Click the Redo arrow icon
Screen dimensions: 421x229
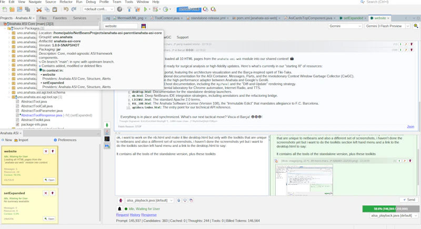click(74, 9)
